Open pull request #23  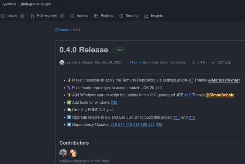tap(114, 103)
